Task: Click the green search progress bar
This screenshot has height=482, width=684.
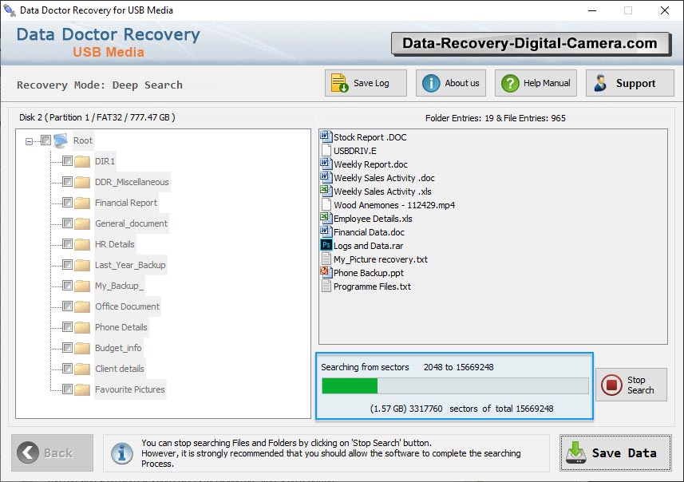Action: point(455,386)
